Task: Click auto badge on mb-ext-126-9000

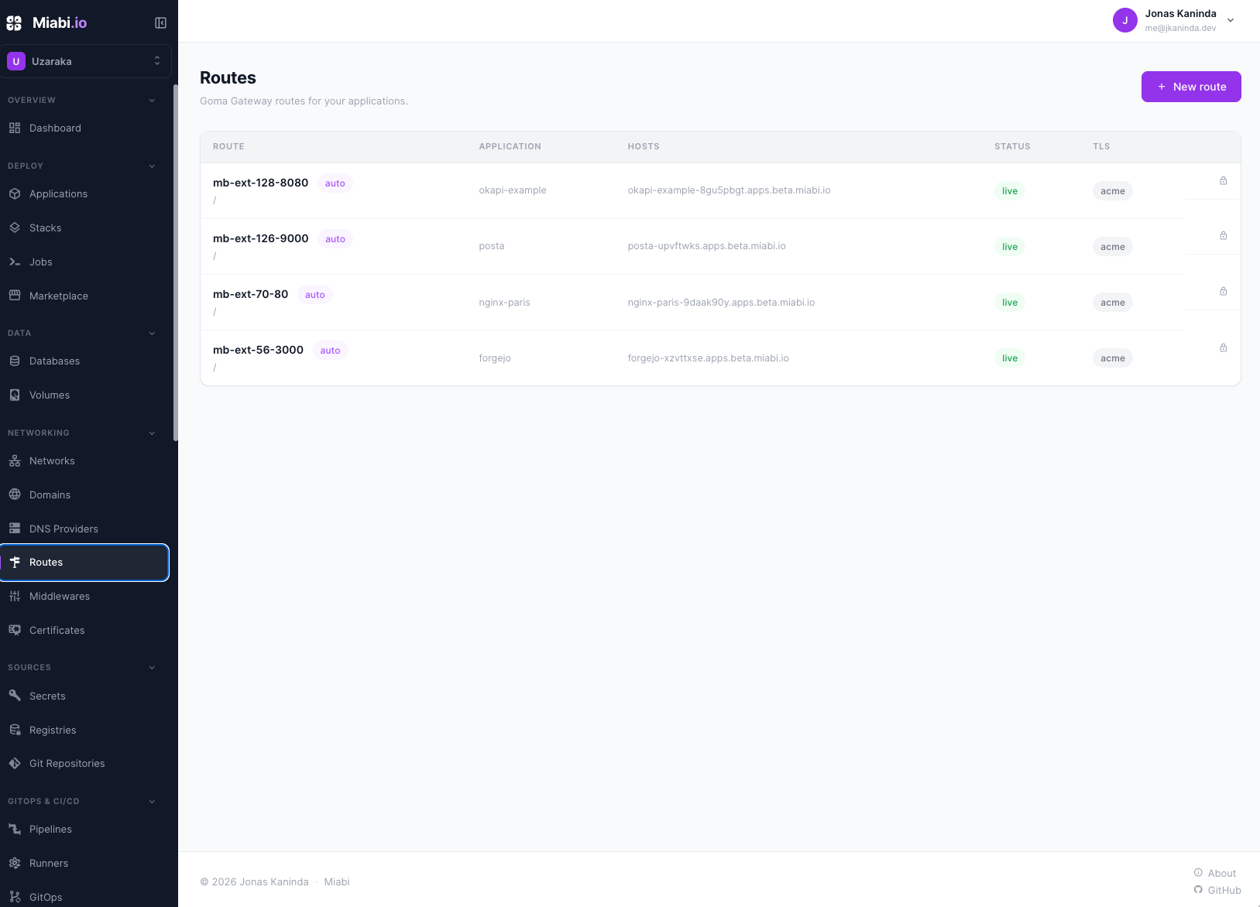Action: [x=335, y=239]
